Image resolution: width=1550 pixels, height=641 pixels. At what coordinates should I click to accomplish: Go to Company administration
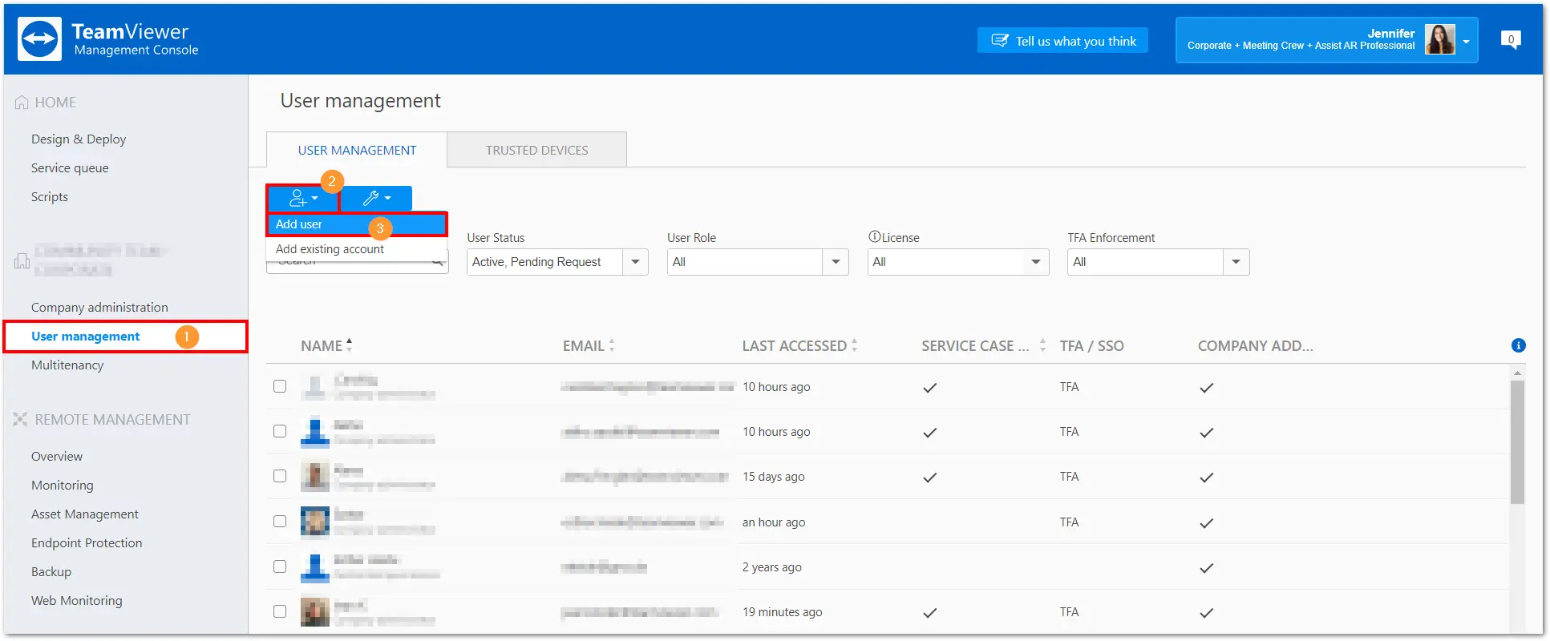tap(99, 307)
